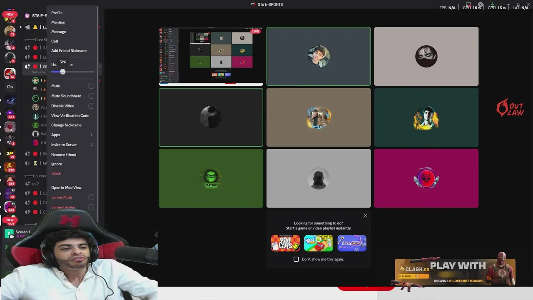Image resolution: width=533 pixels, height=300 pixels.
Task: Select Ignore in the context menu
Action: tap(57, 164)
